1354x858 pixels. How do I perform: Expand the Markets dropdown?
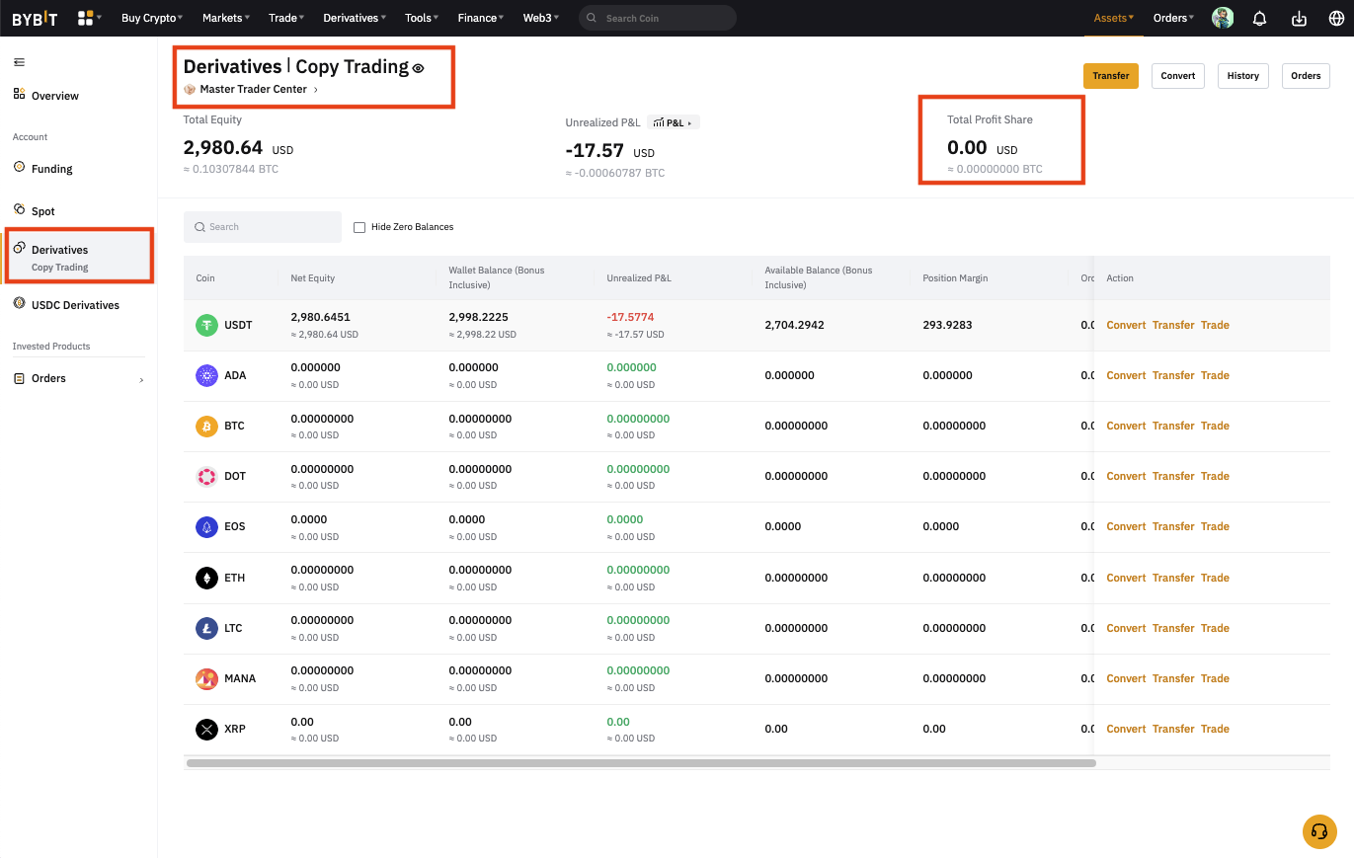(226, 18)
